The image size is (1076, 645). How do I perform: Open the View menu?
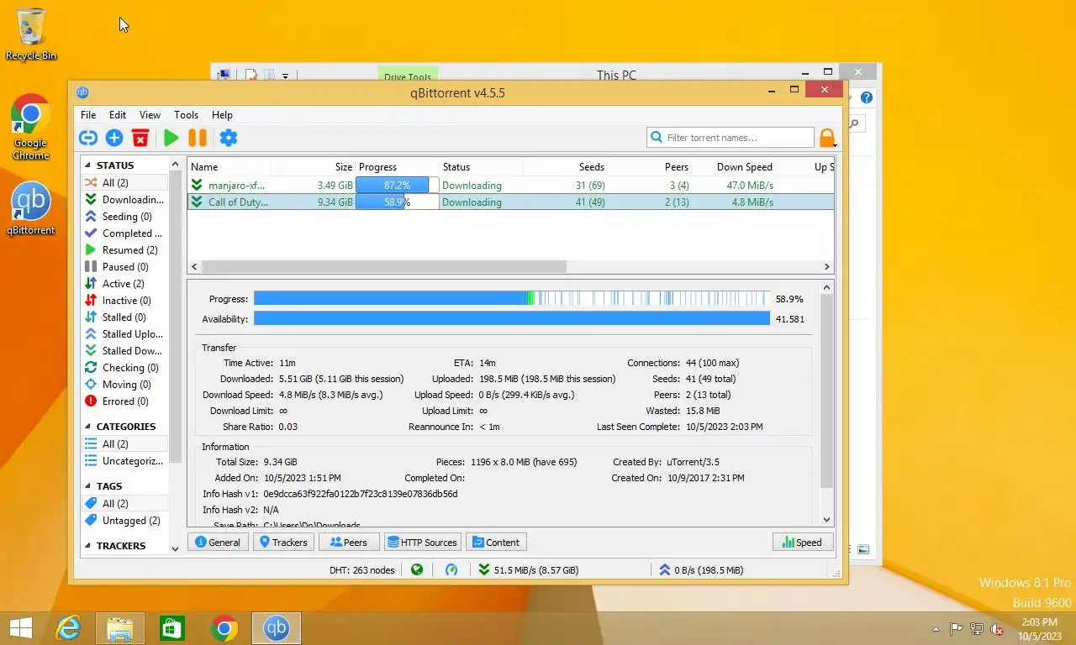click(x=150, y=115)
